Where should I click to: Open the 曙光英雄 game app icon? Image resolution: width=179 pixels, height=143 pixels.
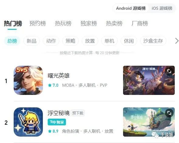[28, 80]
